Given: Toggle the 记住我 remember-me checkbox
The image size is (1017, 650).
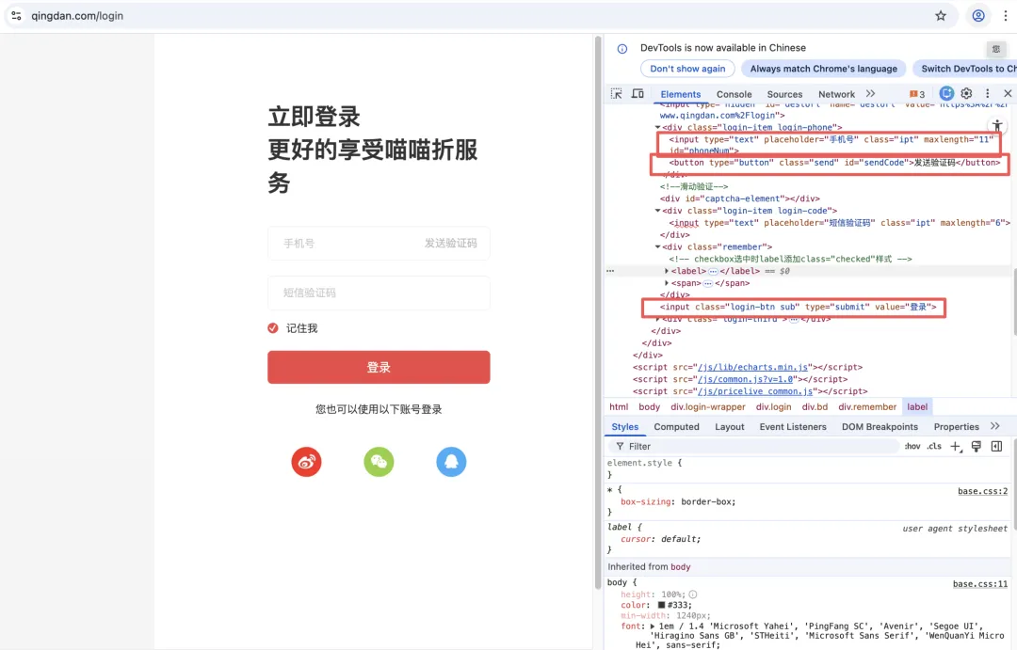Looking at the screenshot, I should (x=273, y=328).
